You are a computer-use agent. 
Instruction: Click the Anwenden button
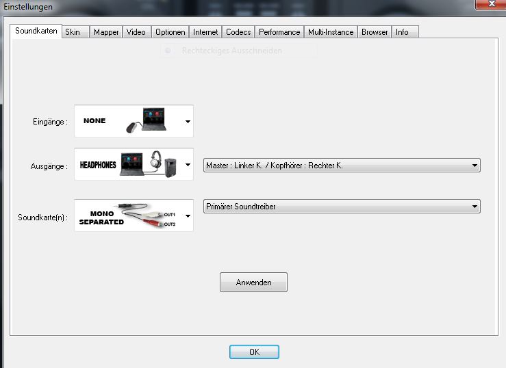coord(253,282)
